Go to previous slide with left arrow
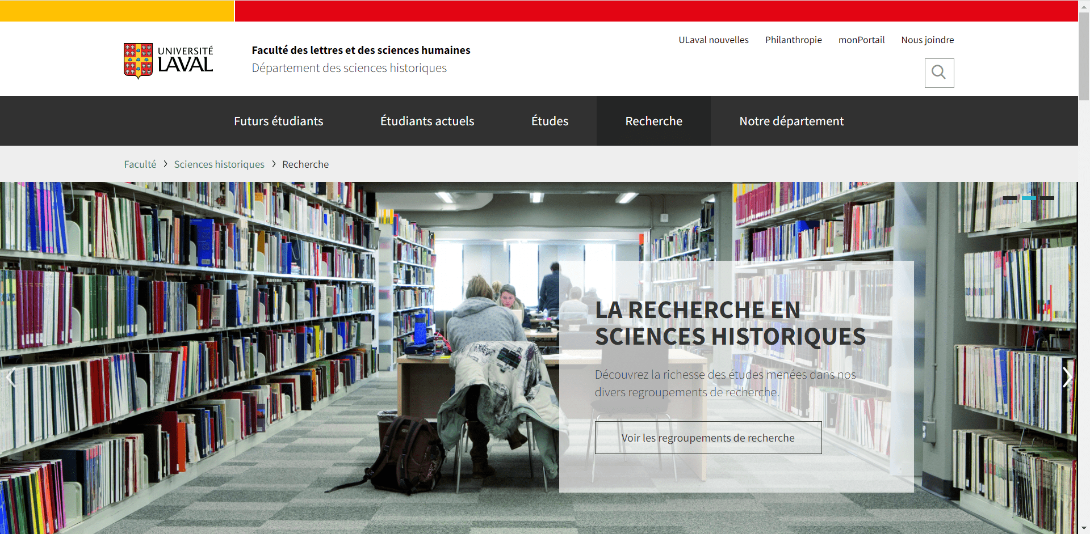 pyautogui.click(x=12, y=376)
